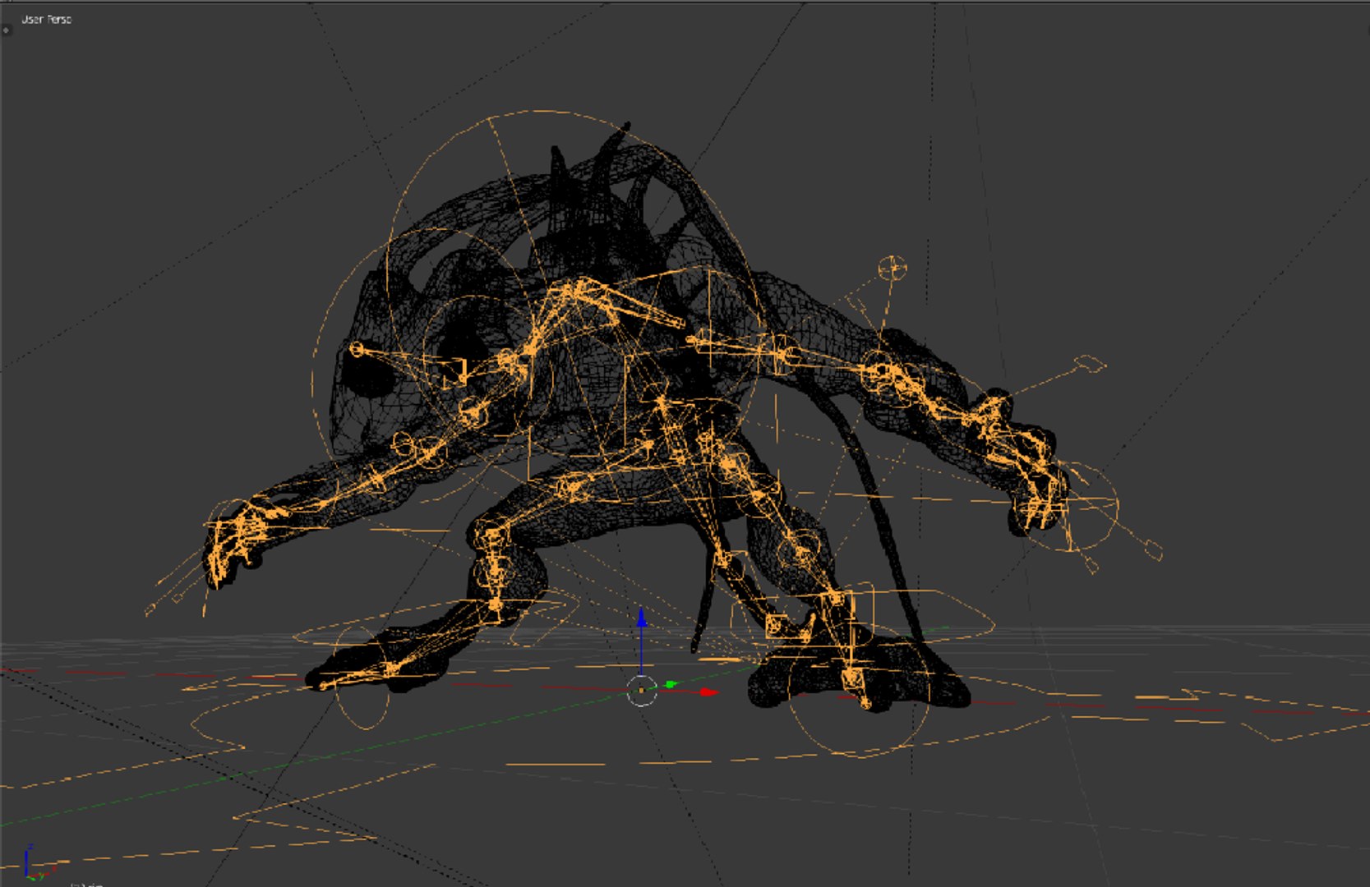Click the red X-axis manipulator arrow

pyautogui.click(x=708, y=692)
